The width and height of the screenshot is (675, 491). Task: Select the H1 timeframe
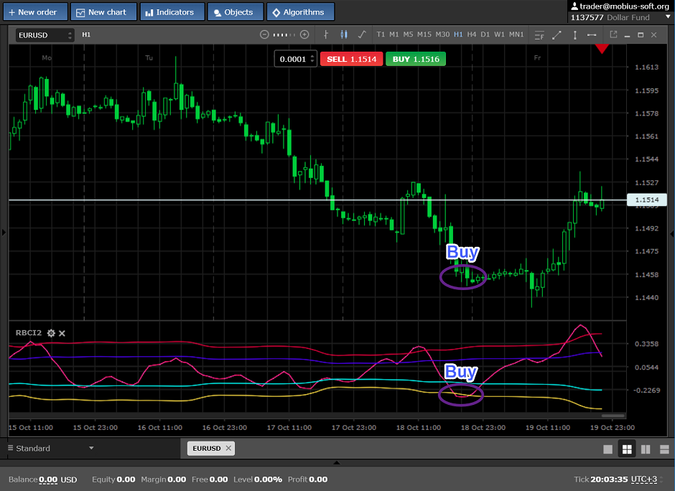458,34
